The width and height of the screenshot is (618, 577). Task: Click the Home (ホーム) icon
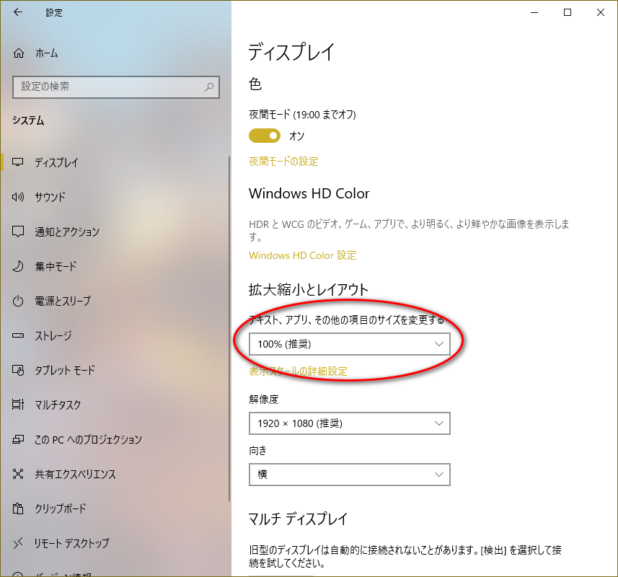tap(19, 53)
